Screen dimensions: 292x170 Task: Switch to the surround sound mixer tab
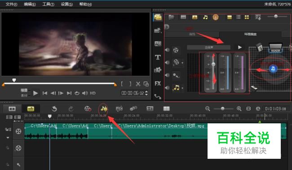point(250,34)
